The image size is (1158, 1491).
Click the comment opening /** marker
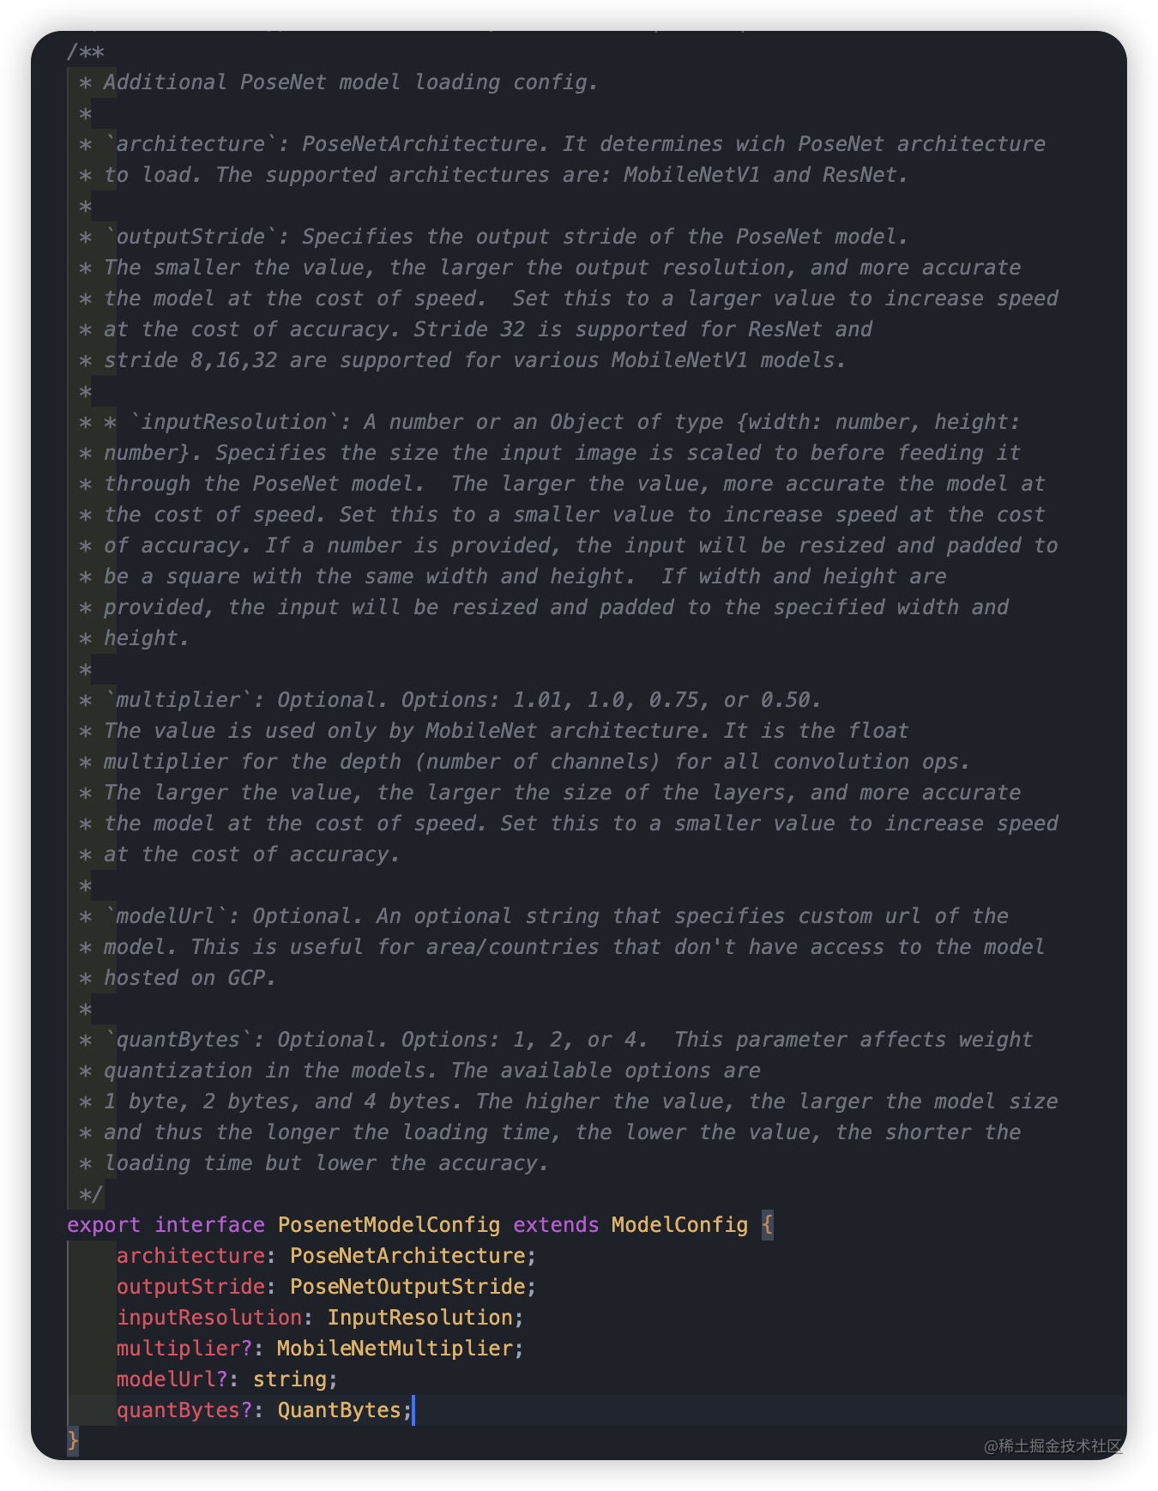(86, 51)
